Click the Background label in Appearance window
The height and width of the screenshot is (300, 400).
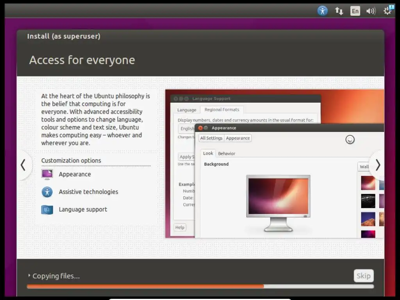pos(216,164)
